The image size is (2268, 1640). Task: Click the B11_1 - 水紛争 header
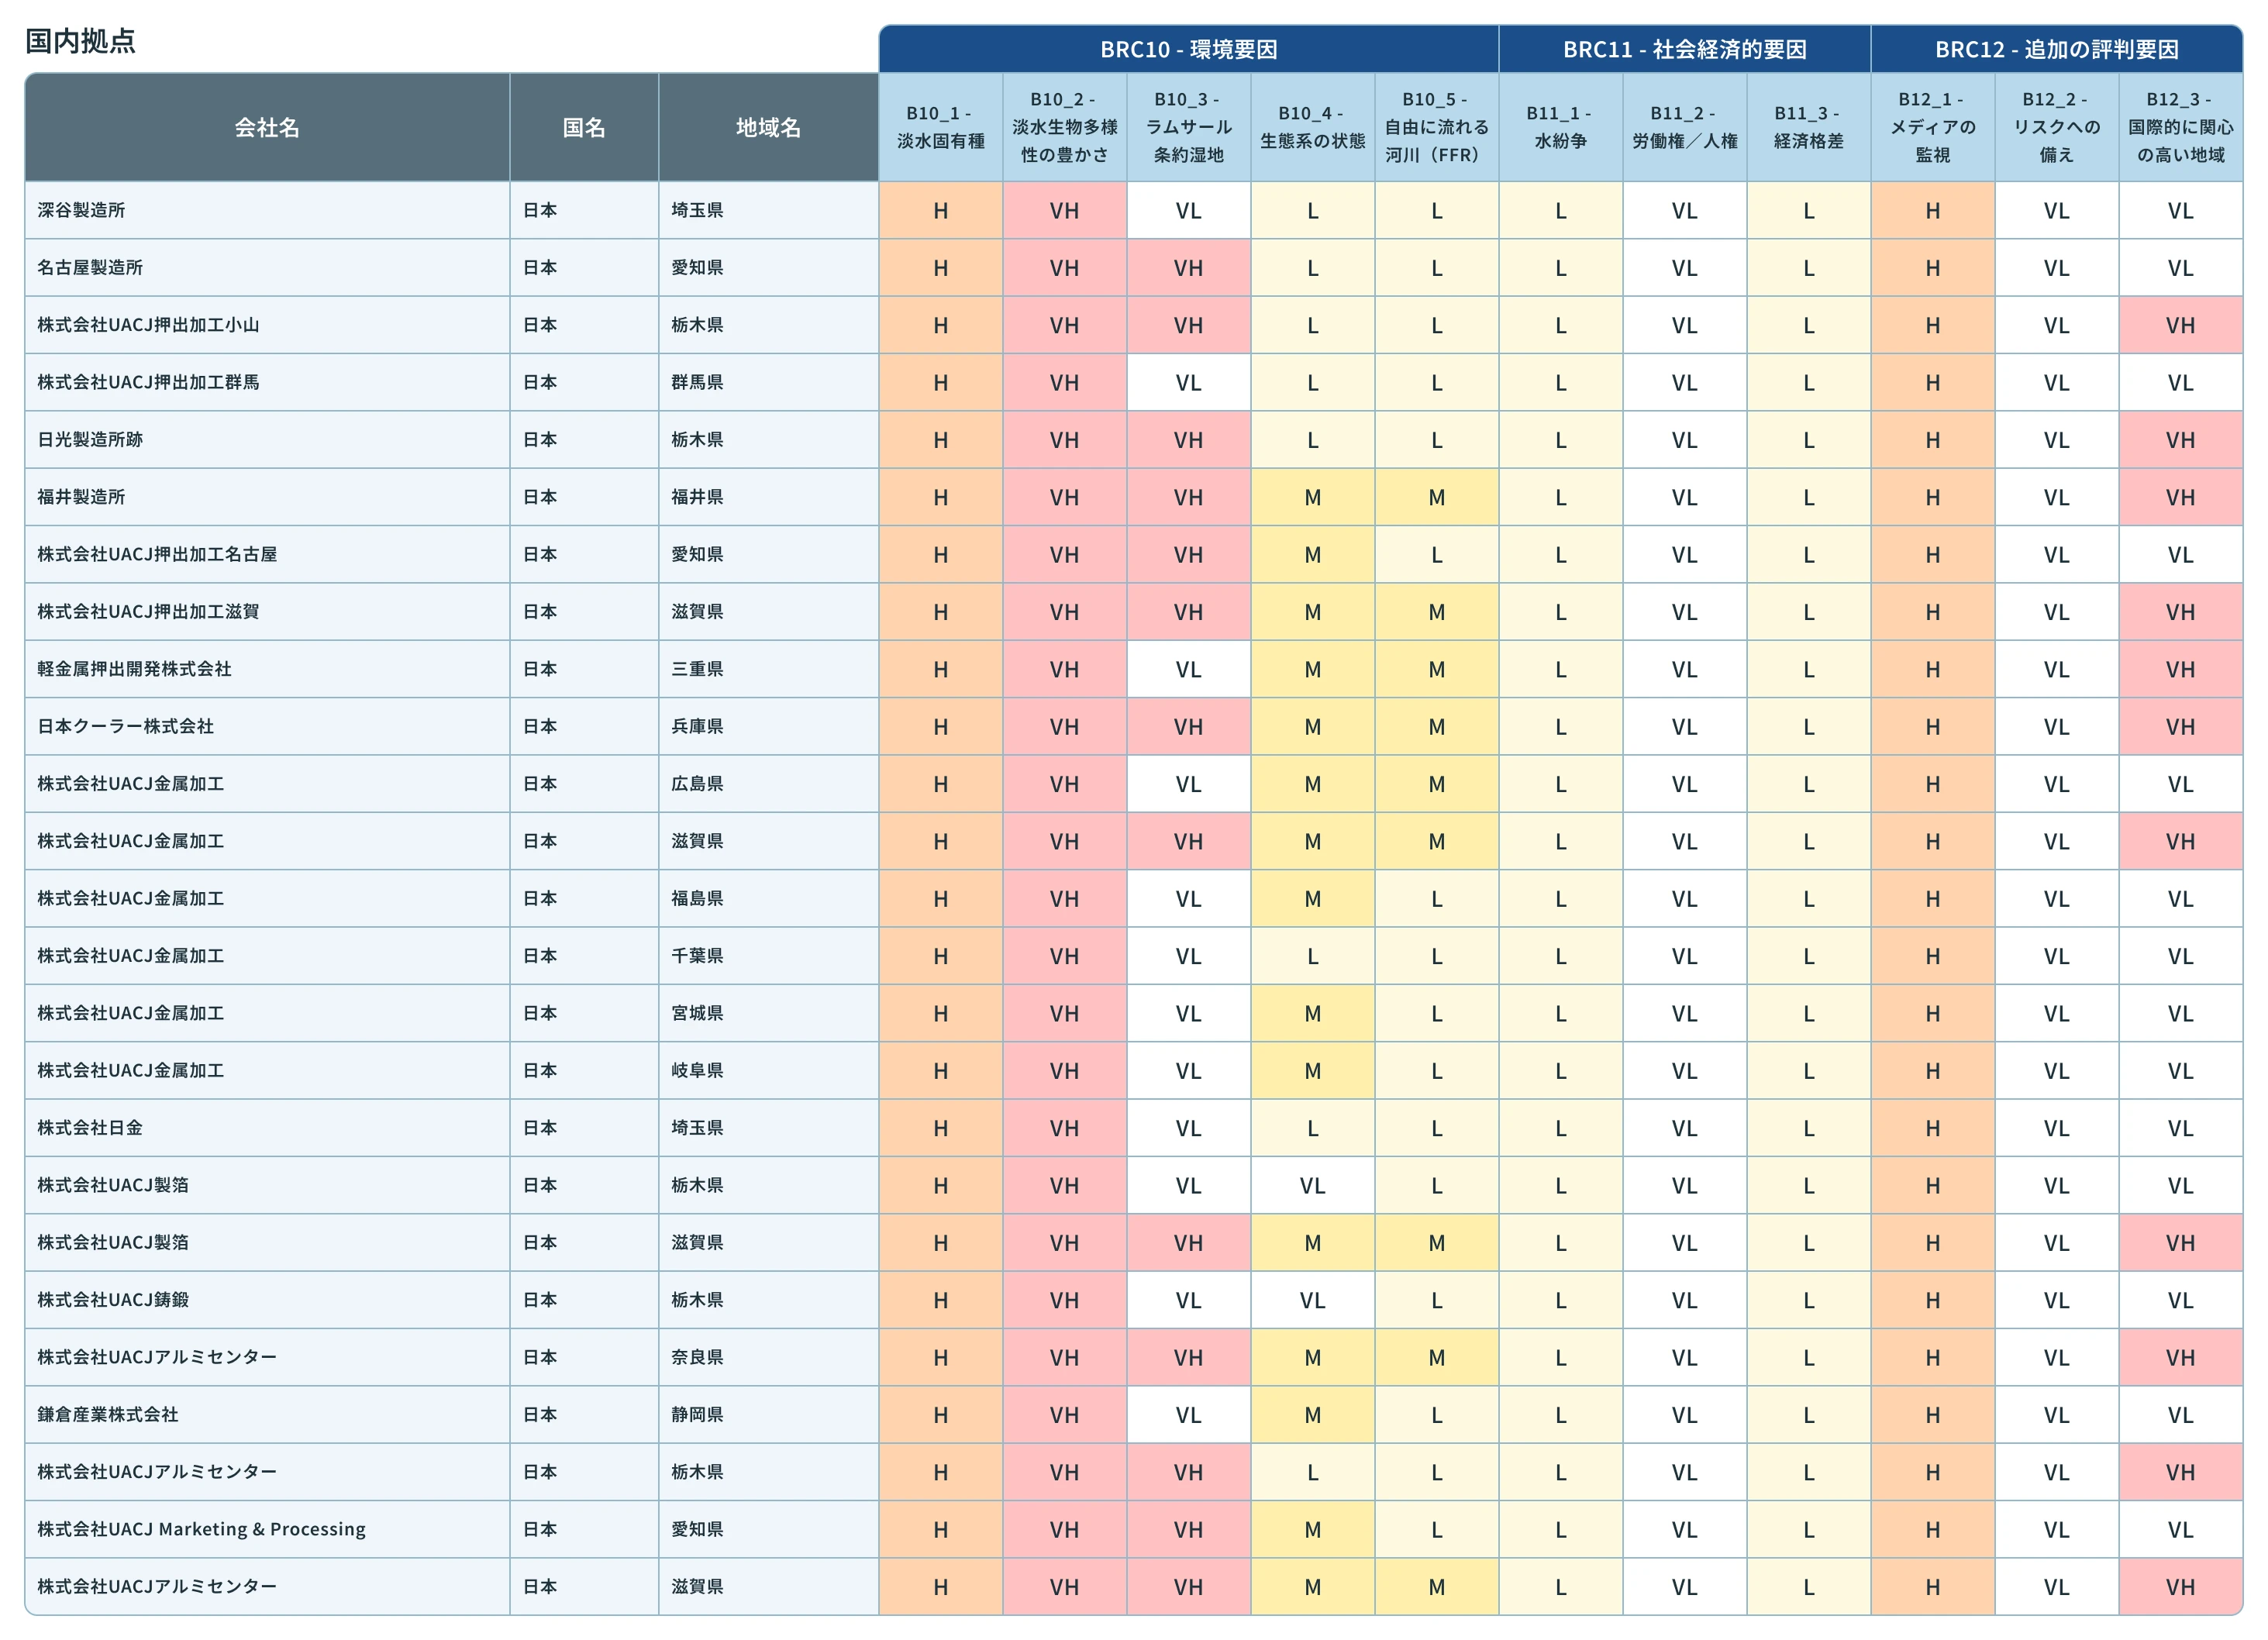[1561, 127]
